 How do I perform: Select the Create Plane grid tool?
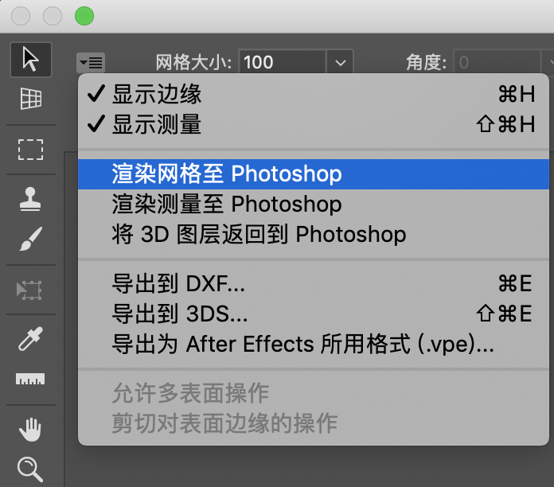click(x=30, y=98)
